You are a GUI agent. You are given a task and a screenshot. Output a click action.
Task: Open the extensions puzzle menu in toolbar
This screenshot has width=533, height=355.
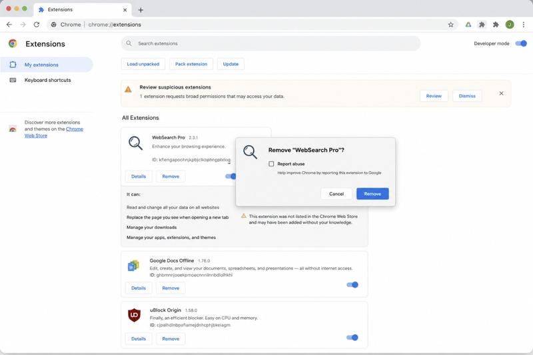[496, 25]
